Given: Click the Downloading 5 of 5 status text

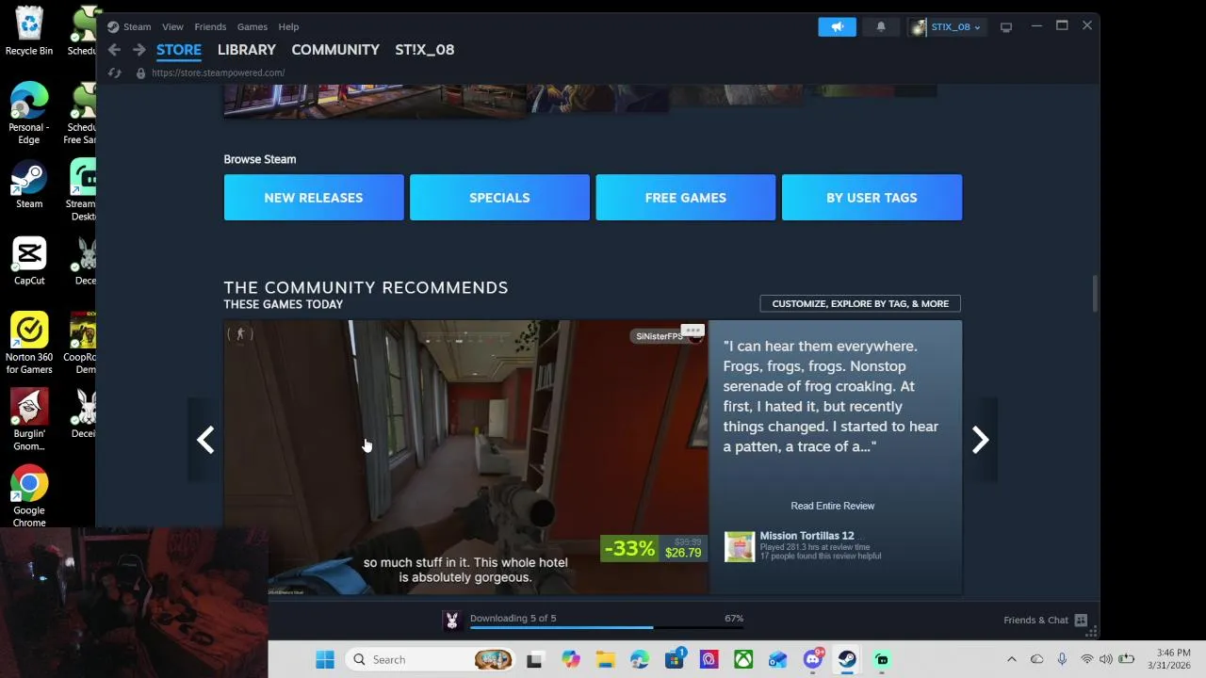Looking at the screenshot, I should 513,618.
